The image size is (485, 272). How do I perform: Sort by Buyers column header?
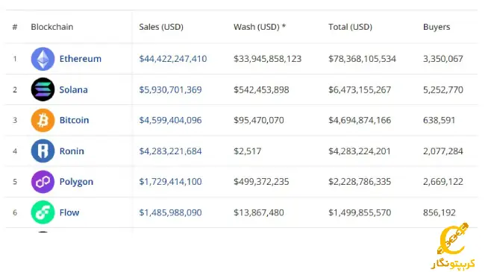tap(436, 27)
